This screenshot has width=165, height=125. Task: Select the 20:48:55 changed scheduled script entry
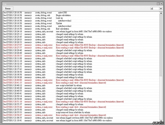point(81,91)
